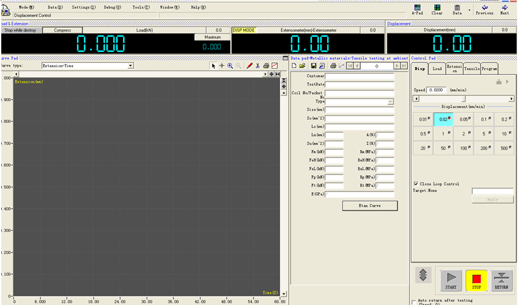Click the save floppy disk icon in the data pad
519x305 pixels.
[313, 65]
